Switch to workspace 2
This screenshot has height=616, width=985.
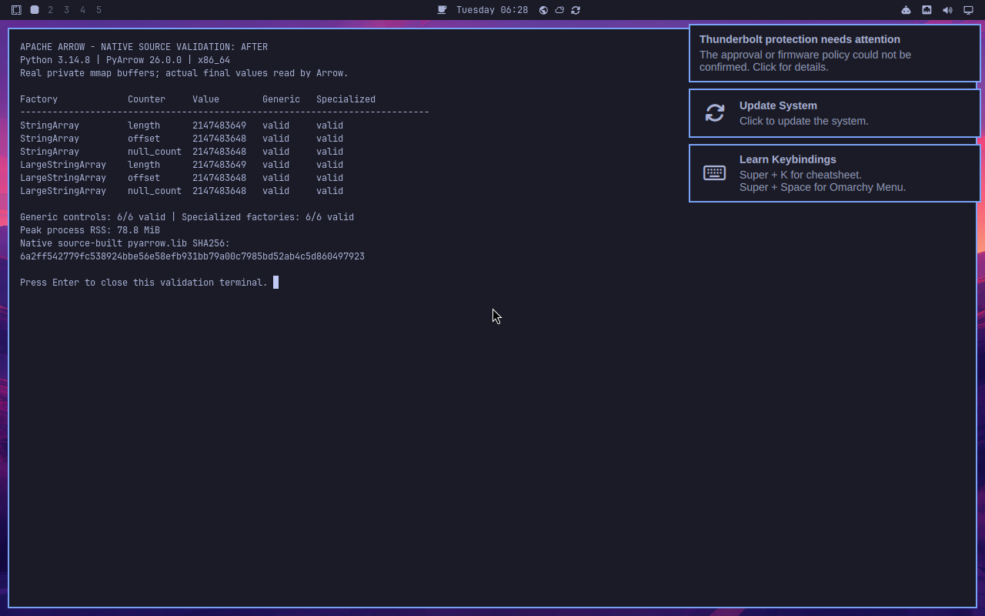tap(51, 10)
